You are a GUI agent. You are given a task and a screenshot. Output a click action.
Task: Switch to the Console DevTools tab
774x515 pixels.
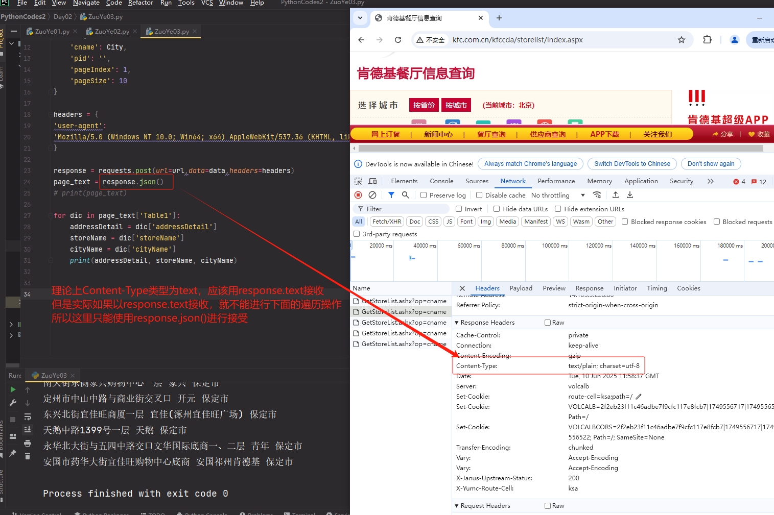point(441,181)
